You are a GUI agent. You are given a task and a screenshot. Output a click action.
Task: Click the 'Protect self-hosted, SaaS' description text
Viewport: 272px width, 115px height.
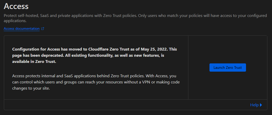click(x=135, y=18)
